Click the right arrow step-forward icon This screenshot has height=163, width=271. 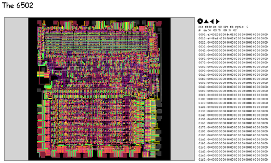(218, 21)
